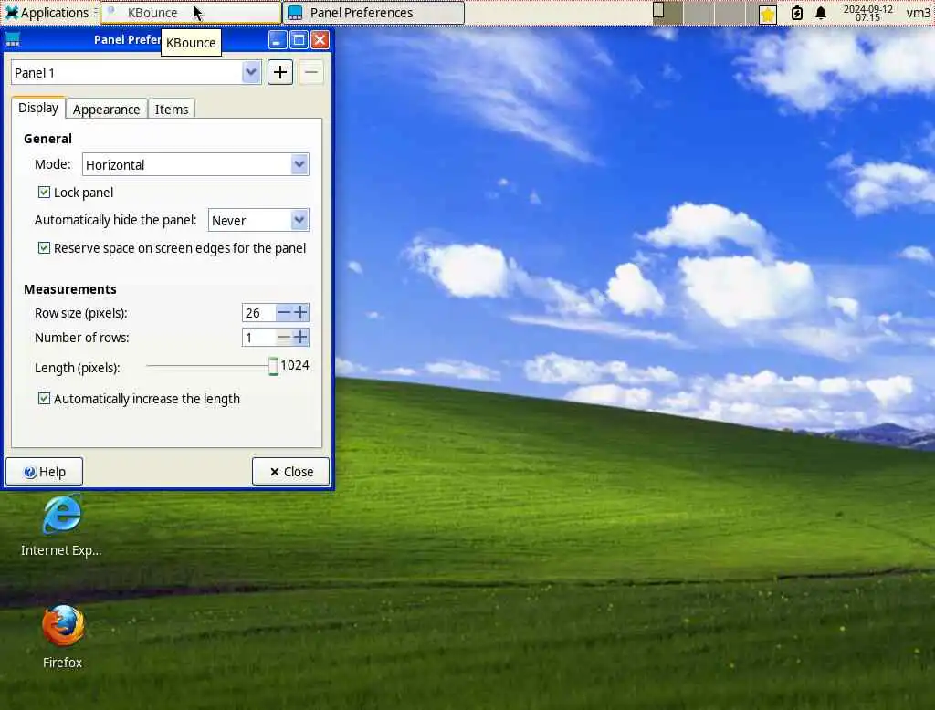Click the Row size value field

pyautogui.click(x=258, y=312)
